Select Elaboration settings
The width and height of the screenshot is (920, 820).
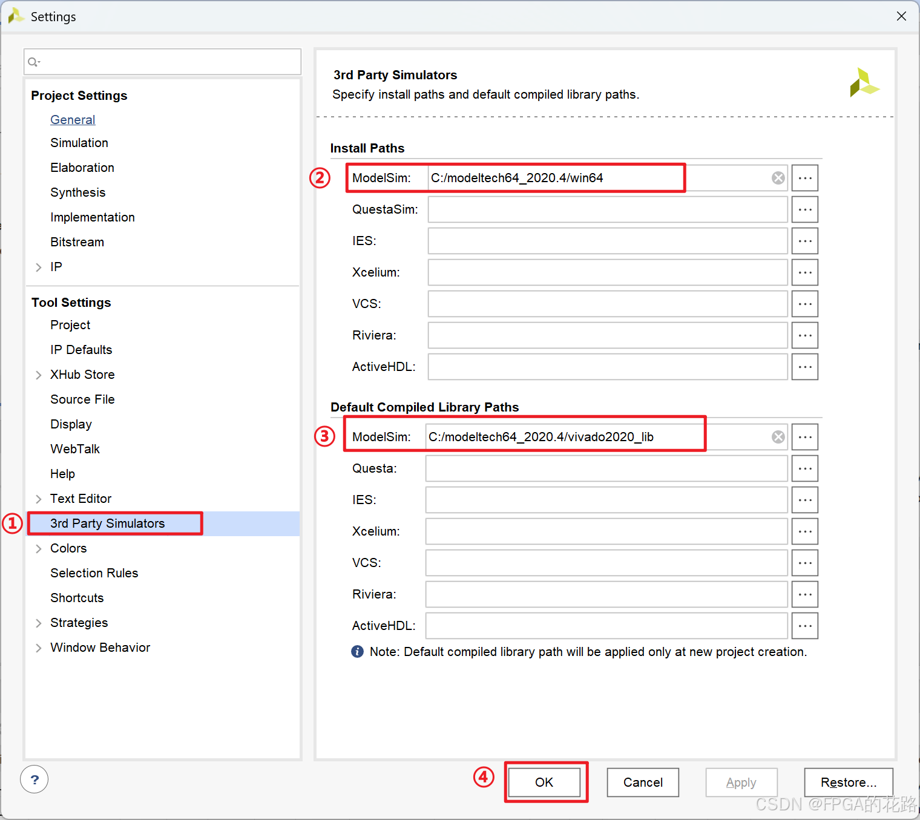(x=82, y=168)
